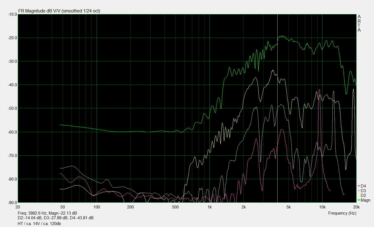The width and height of the screenshot is (374, 227).
Task: Click the -60.0 magnitude axis label
Action: tap(11, 132)
